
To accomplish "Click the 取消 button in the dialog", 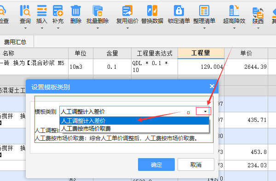I will tap(196, 165).
